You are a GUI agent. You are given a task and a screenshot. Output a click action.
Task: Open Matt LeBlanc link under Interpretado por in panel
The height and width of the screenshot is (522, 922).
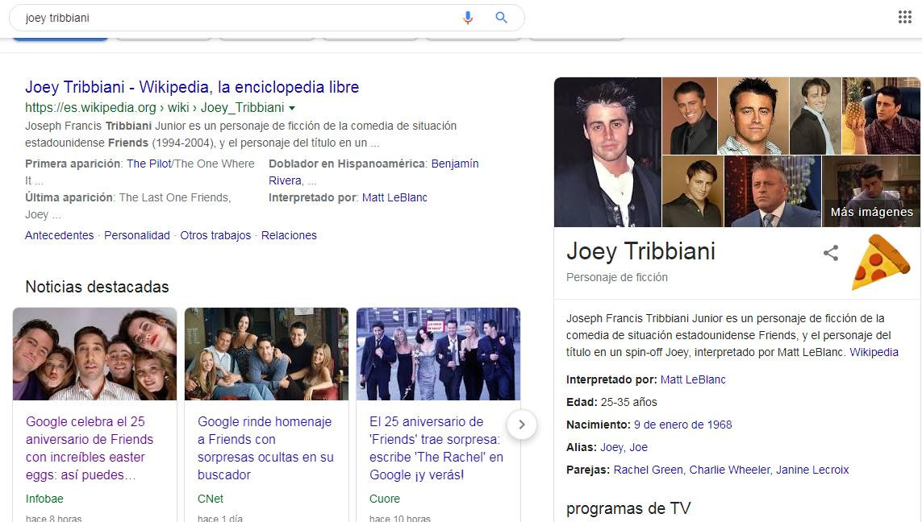[x=693, y=380]
